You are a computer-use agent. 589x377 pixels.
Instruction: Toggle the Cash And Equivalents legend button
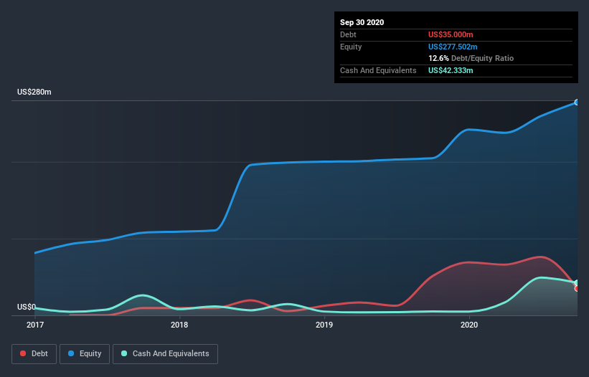click(x=165, y=354)
